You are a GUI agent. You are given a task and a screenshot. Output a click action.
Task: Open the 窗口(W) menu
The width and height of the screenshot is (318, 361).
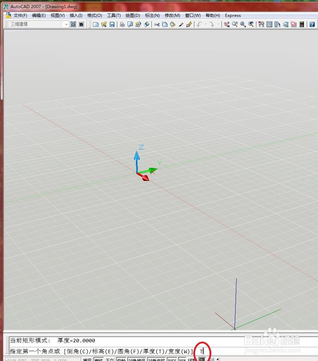193,16
